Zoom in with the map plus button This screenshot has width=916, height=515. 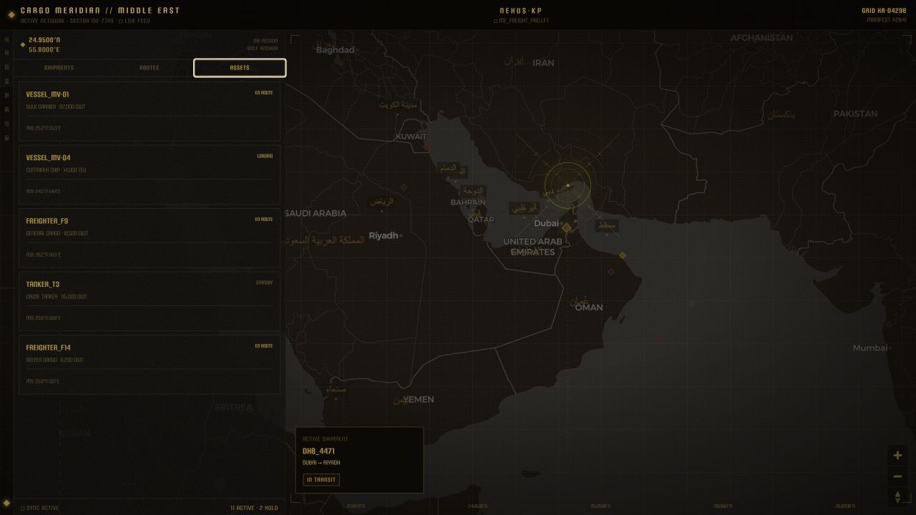(897, 455)
